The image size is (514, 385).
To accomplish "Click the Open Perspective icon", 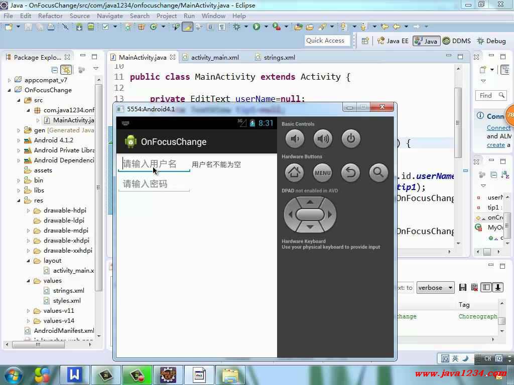I will [365, 41].
